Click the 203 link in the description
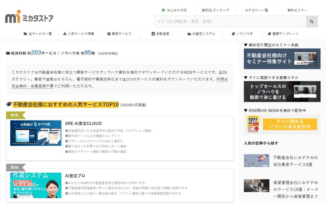 [x=129, y=79]
